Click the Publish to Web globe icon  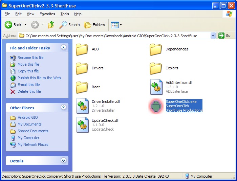pos(13,78)
